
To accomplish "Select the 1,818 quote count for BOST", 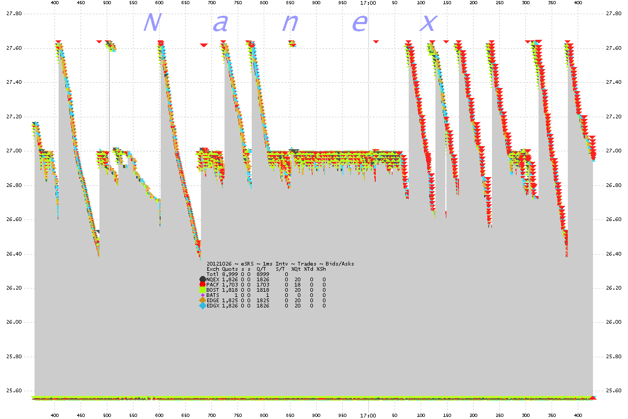I will 230,290.
